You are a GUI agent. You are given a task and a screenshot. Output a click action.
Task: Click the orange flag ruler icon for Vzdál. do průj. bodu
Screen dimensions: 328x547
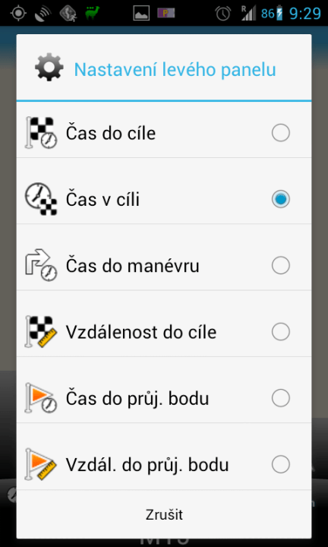[41, 464]
